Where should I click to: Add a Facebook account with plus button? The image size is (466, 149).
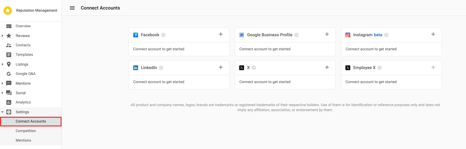click(x=221, y=34)
